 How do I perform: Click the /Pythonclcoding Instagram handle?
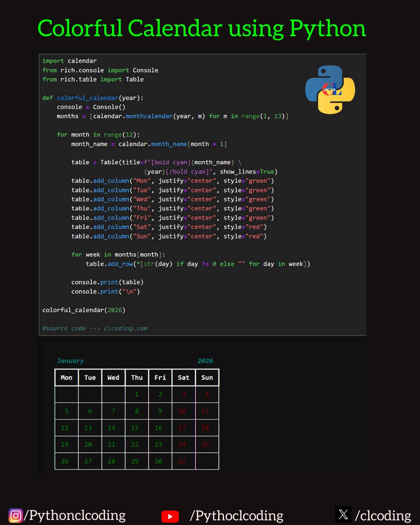coord(75,516)
